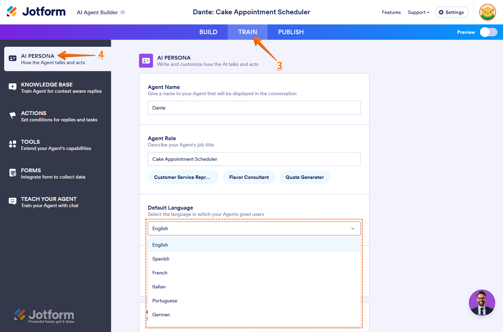This screenshot has width=503, height=332.
Task: Click the AI Persona sidebar card icon
Action: [x=13, y=58]
